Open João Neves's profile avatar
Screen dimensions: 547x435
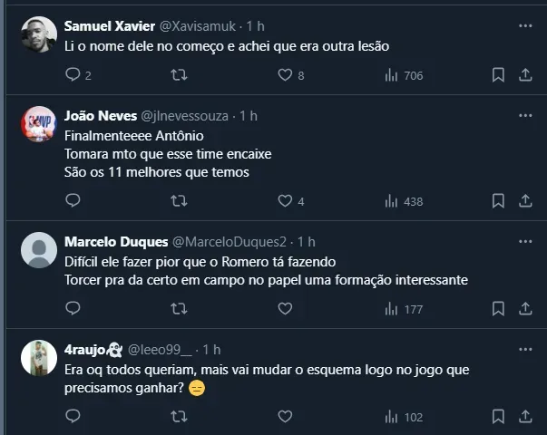(x=39, y=125)
